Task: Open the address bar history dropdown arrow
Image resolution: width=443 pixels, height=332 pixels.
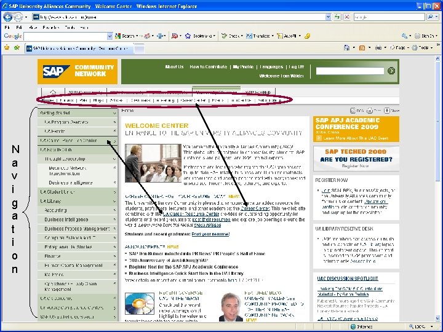Action: coord(328,17)
